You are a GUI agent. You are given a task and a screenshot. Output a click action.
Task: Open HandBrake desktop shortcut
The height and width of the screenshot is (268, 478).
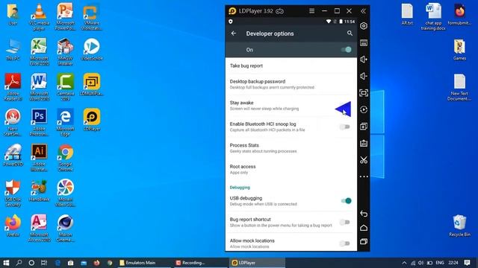coord(39,191)
